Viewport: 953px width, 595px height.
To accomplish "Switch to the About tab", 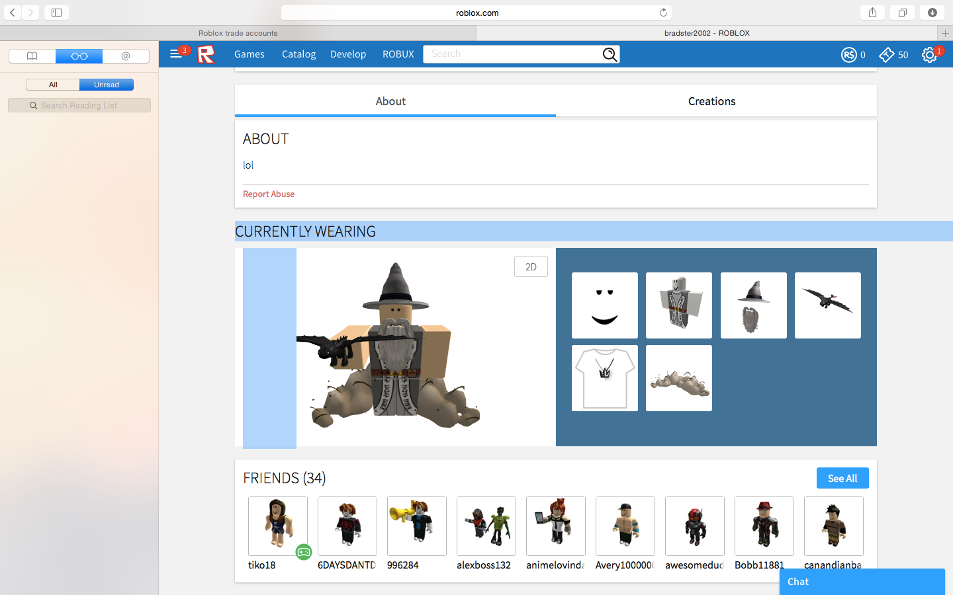I will coord(395,101).
